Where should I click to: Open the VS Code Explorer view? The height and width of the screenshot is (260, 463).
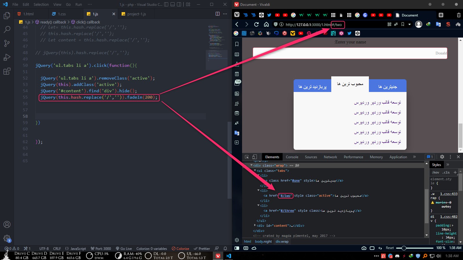click(7, 15)
